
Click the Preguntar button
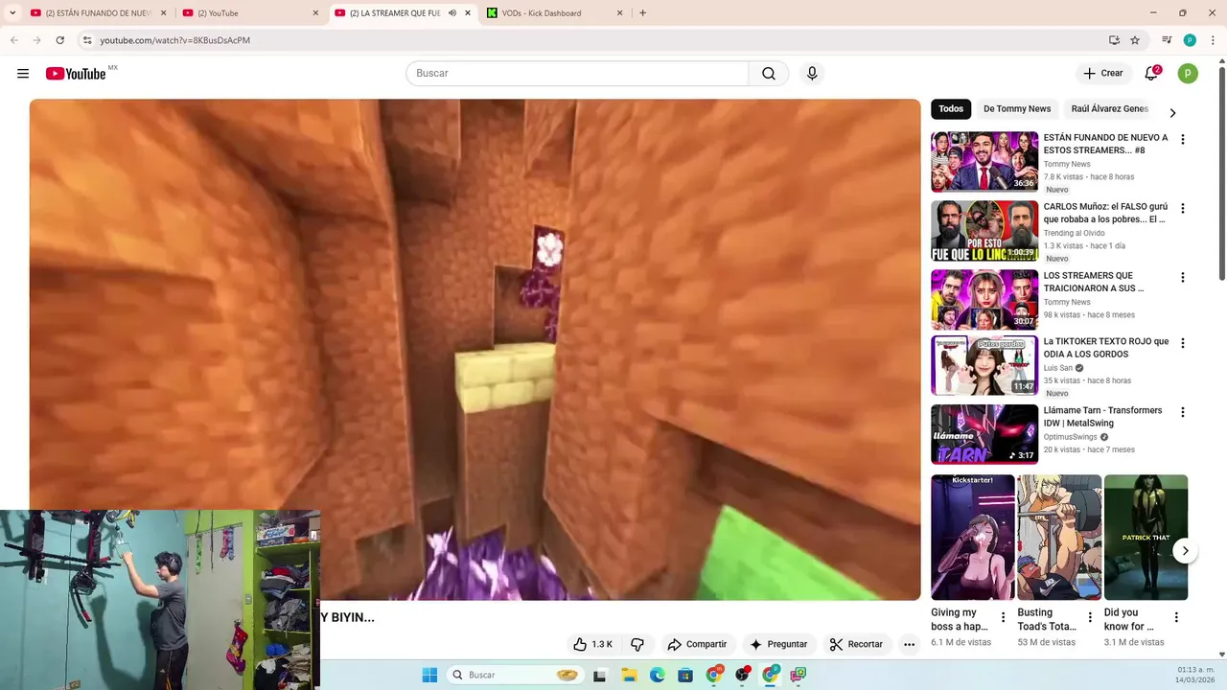click(778, 644)
